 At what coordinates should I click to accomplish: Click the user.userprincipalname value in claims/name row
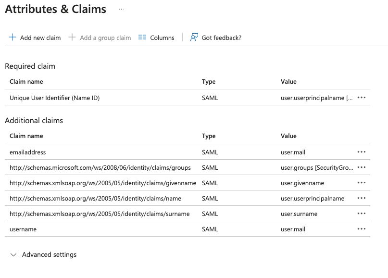coord(313,198)
